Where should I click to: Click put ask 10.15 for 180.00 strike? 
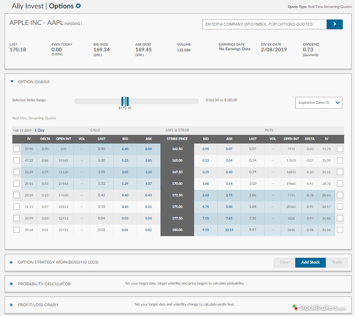229,230
